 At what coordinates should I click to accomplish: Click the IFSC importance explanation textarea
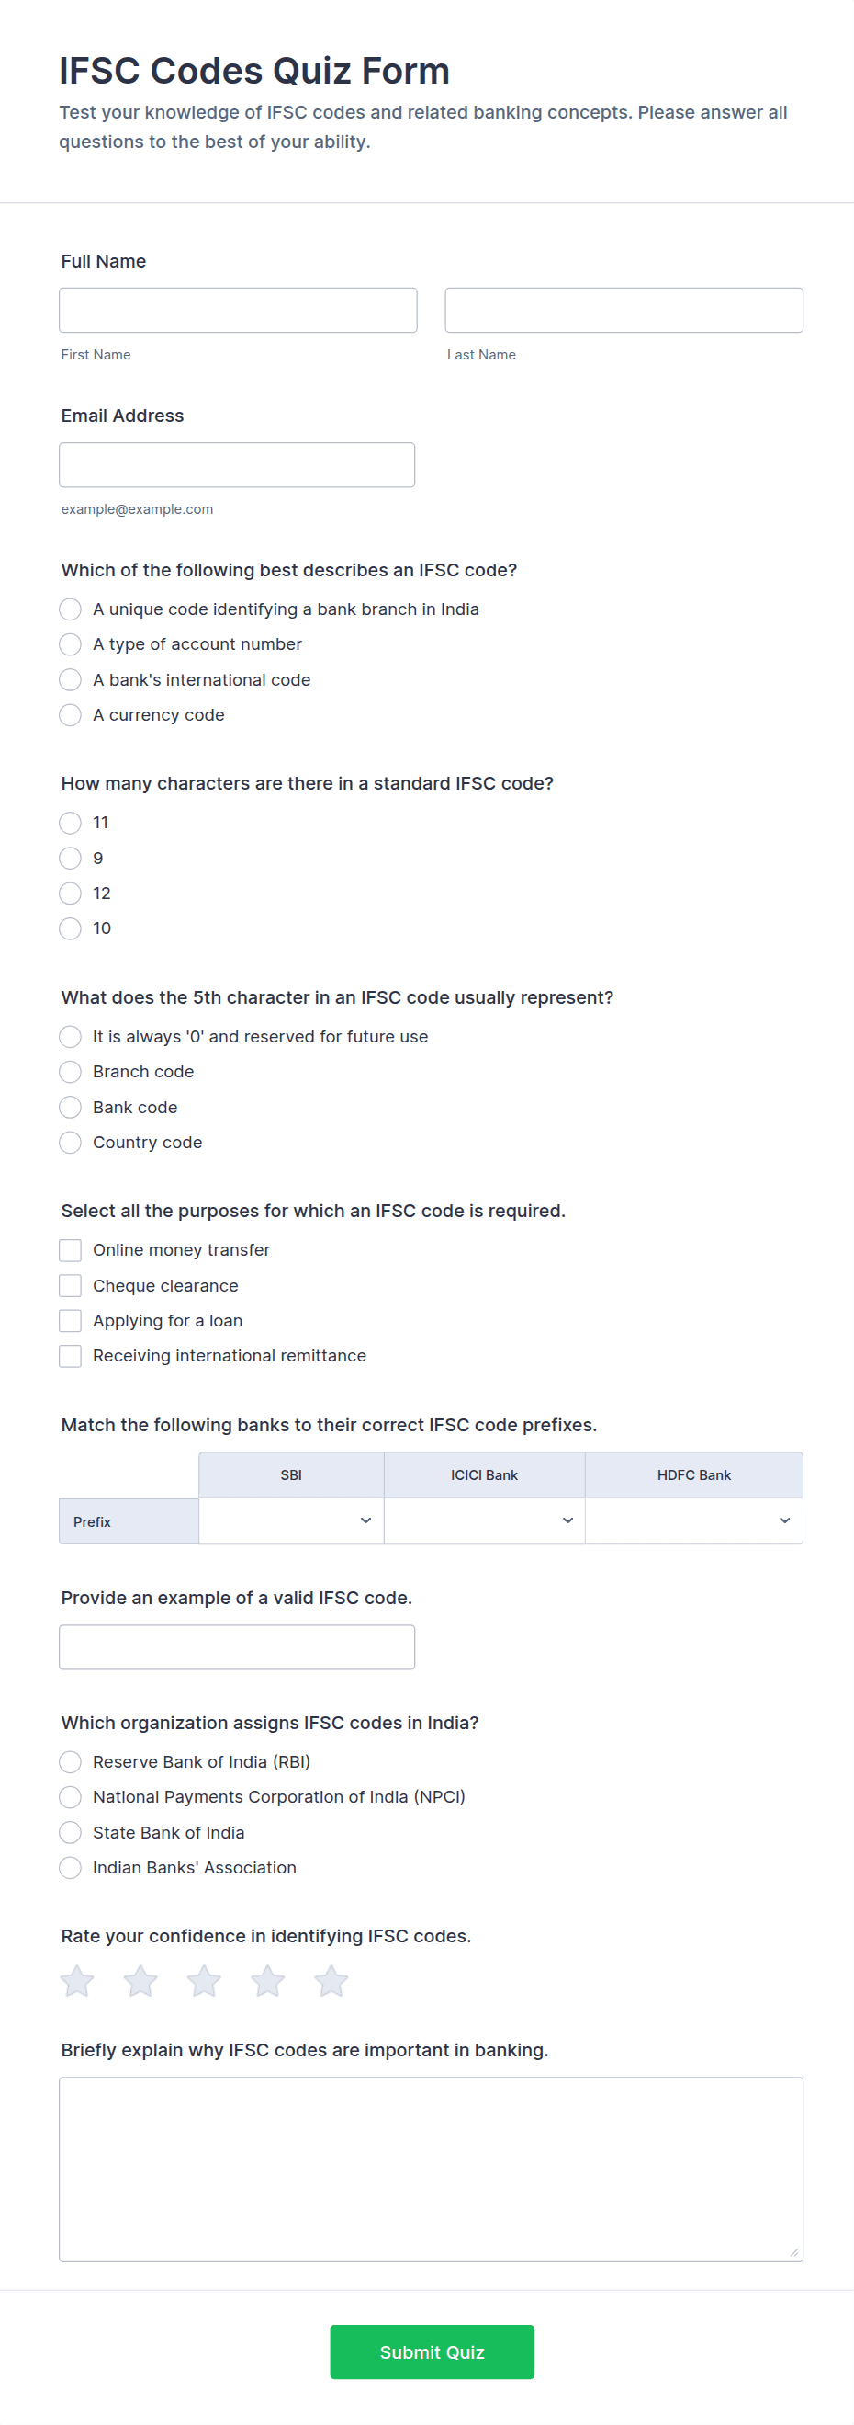click(x=431, y=2169)
